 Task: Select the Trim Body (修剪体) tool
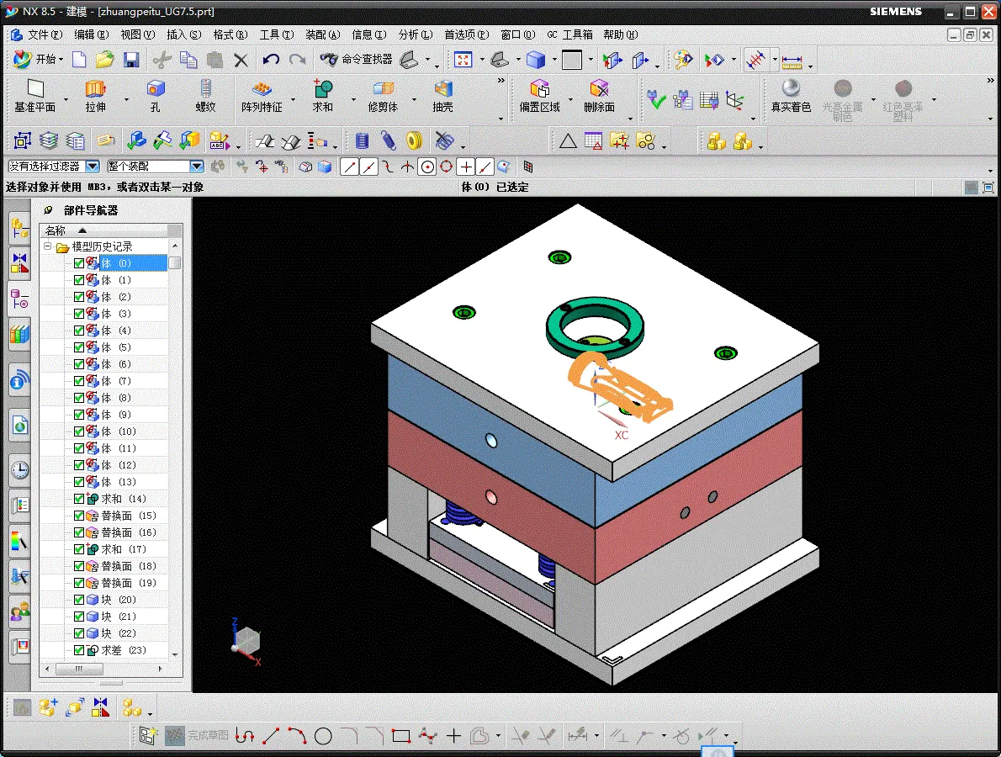point(383,89)
